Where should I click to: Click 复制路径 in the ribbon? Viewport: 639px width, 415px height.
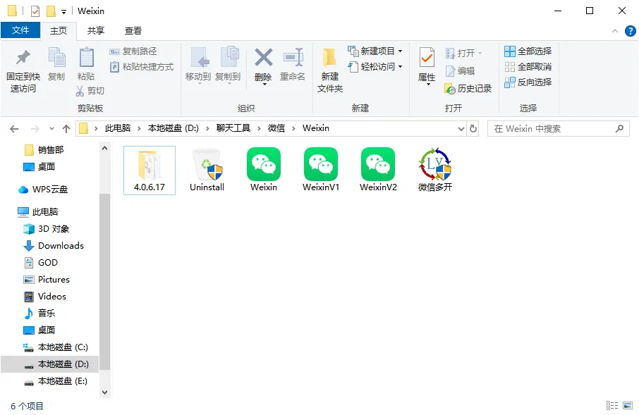click(133, 51)
